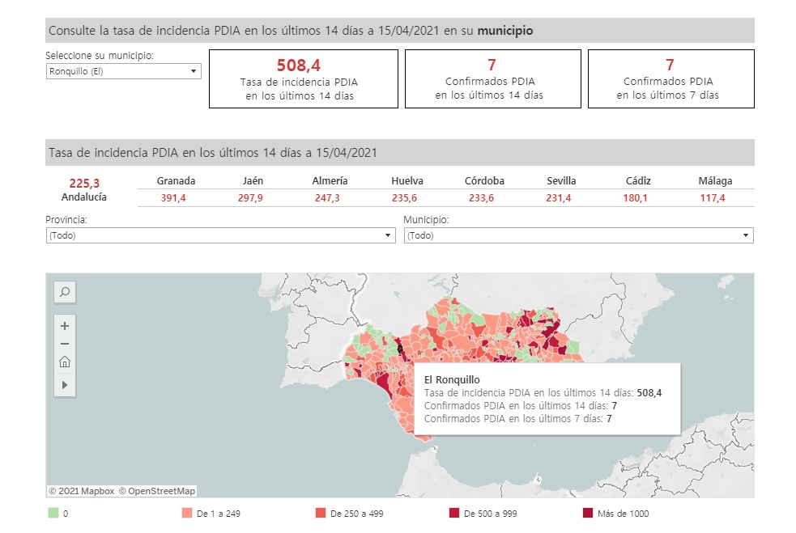Reset map view with the home icon
The height and width of the screenshot is (533, 796).
(x=65, y=362)
